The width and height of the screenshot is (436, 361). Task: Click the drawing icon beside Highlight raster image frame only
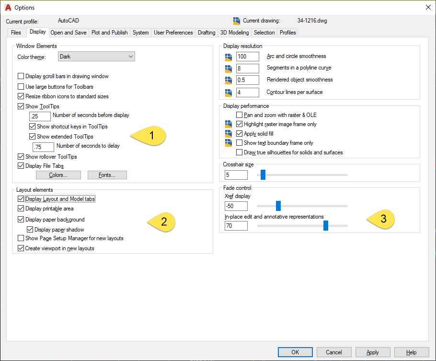pyautogui.click(x=228, y=125)
